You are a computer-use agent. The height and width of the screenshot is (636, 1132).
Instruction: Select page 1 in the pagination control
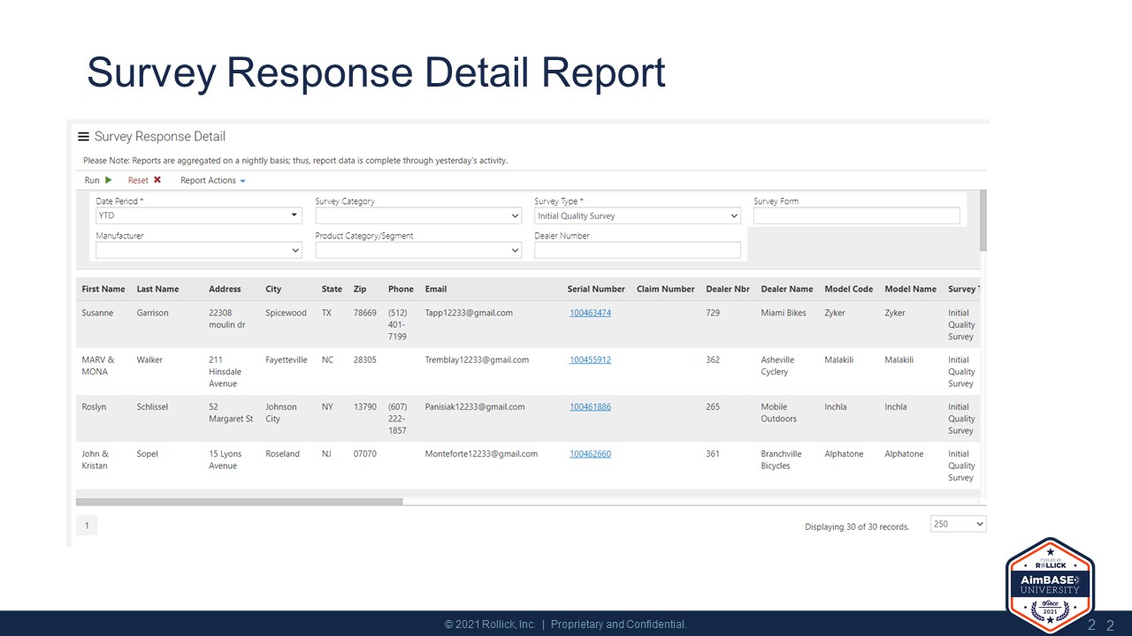click(87, 525)
